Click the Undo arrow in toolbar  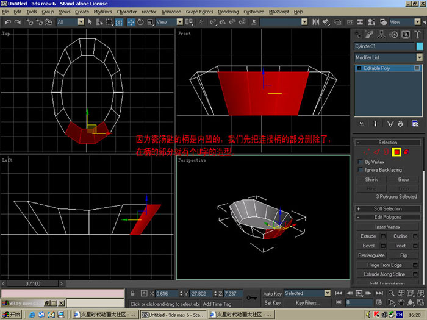[7, 22]
